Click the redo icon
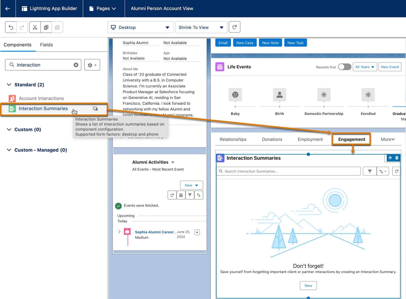The width and height of the screenshot is (406, 299). [22, 27]
